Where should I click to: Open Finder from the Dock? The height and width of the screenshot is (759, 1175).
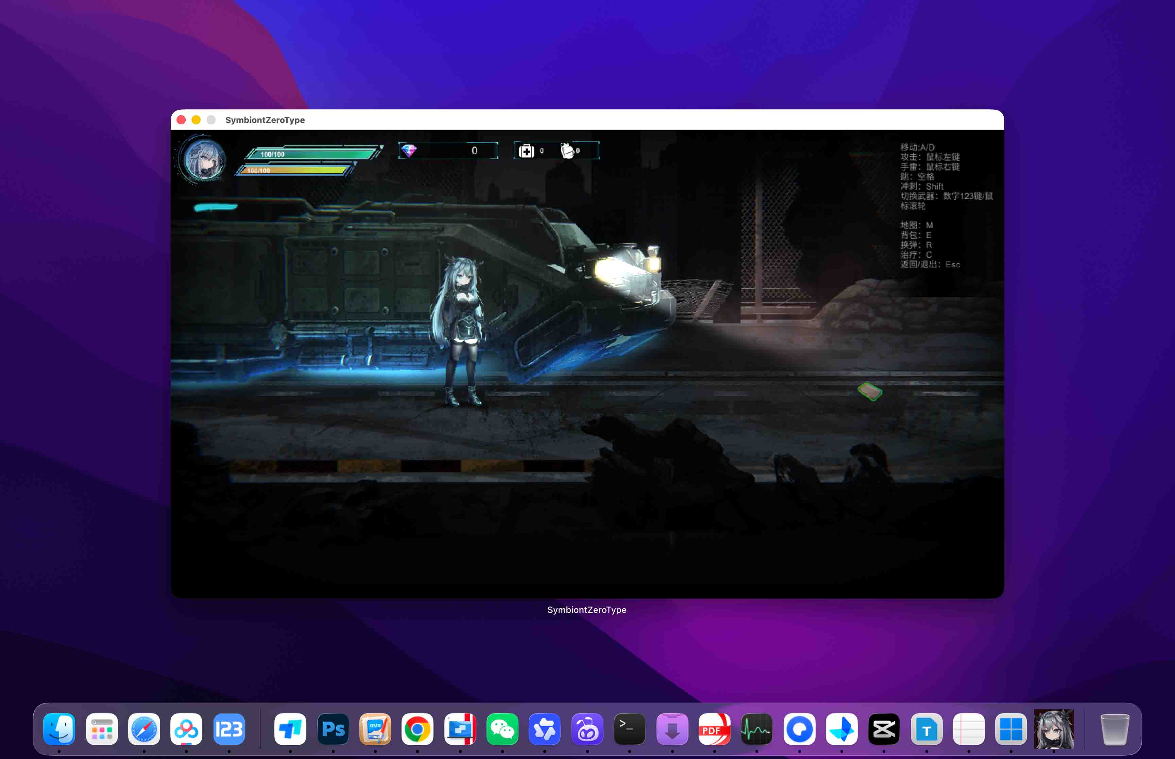[x=59, y=729]
